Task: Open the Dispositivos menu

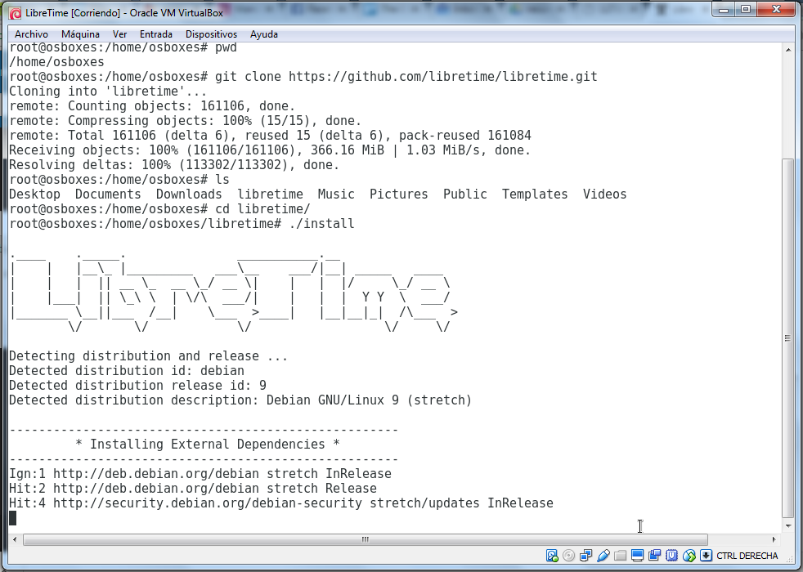Action: click(211, 34)
